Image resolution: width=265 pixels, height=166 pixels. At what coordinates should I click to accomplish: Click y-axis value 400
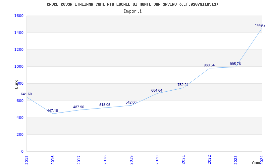tap(20, 118)
